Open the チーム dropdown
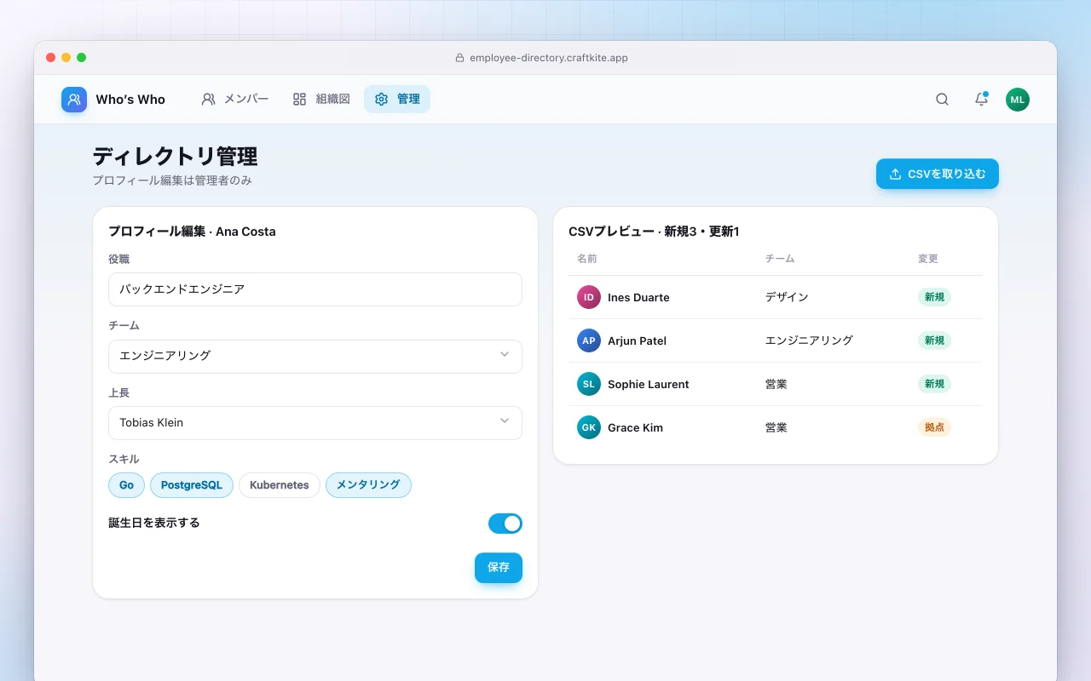1091x681 pixels. [315, 356]
